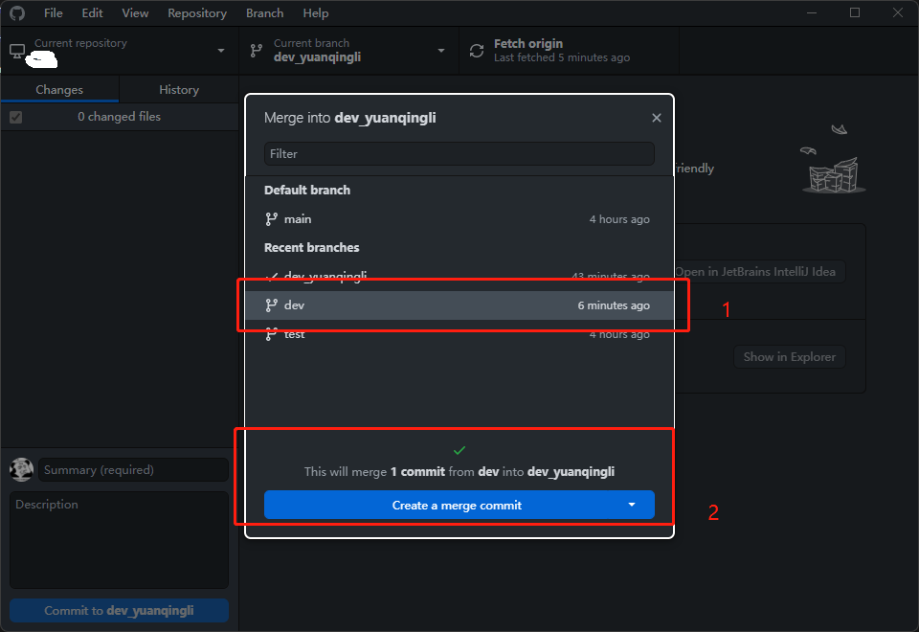Focus the branch Filter field
Screen dimensions: 919x632
click(459, 153)
